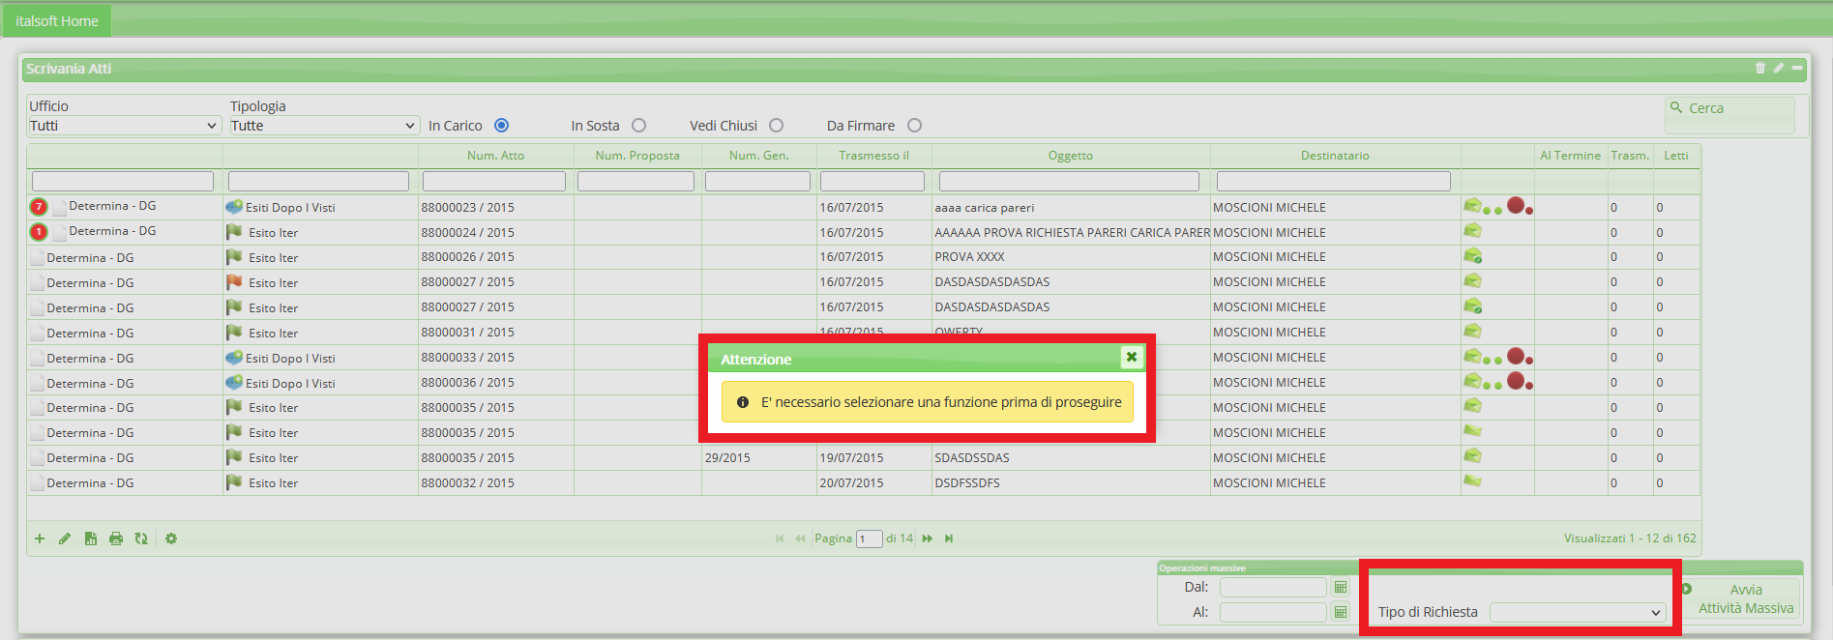Open calendar picker for Al date

pyautogui.click(x=1341, y=612)
